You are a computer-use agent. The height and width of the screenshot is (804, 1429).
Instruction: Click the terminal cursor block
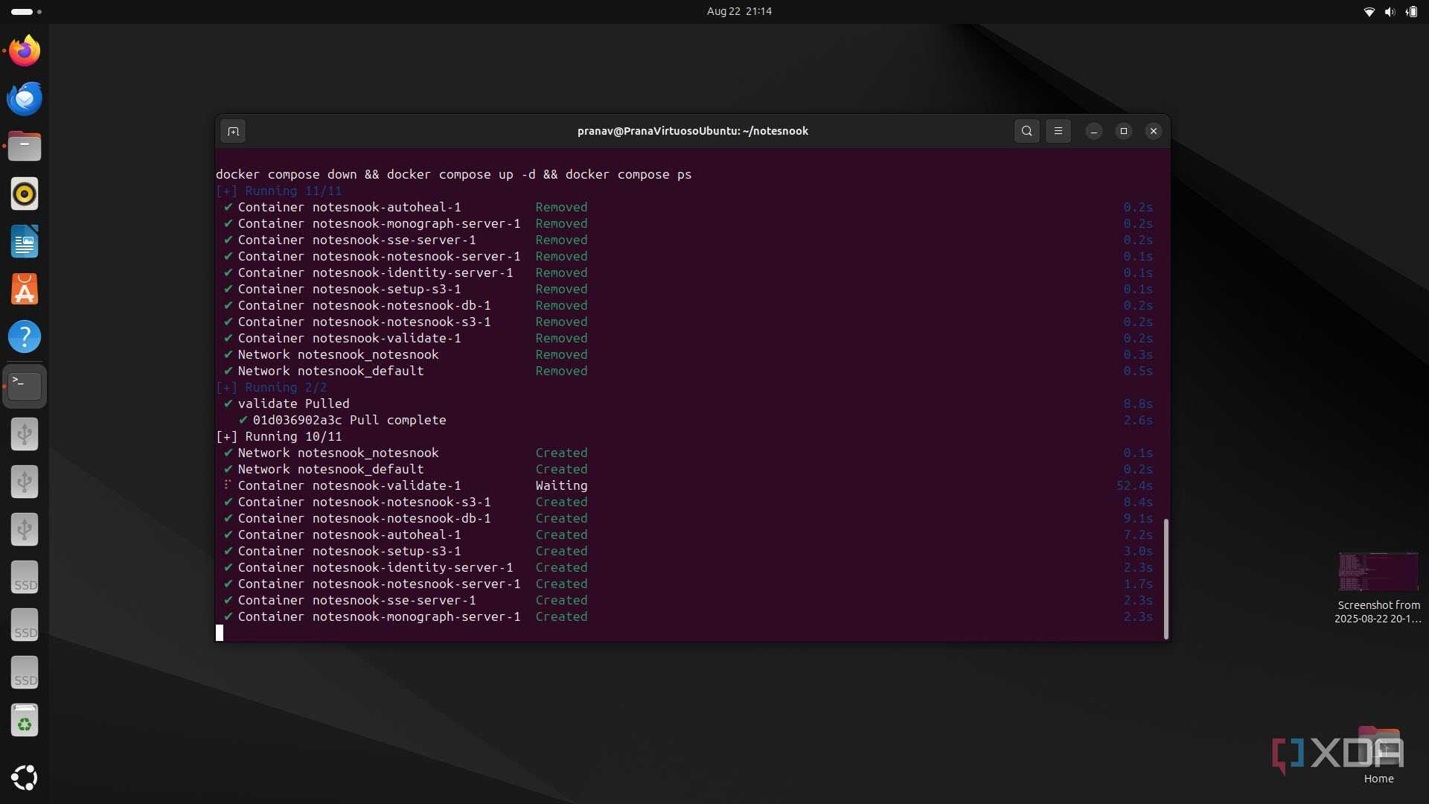tap(220, 633)
